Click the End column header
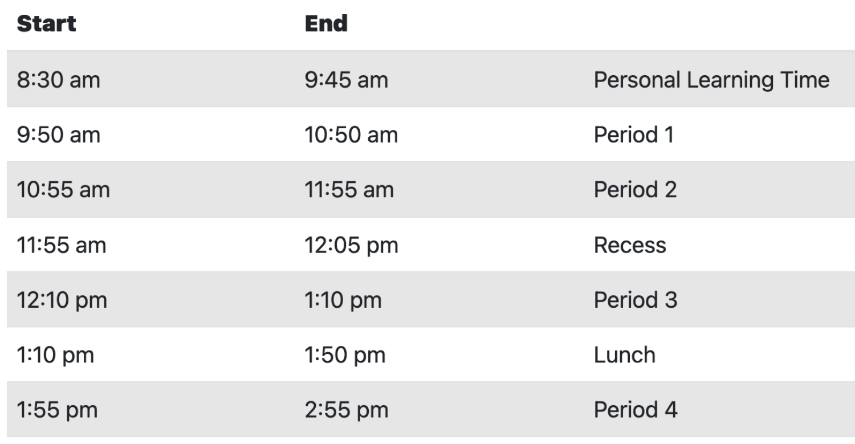 point(326,24)
